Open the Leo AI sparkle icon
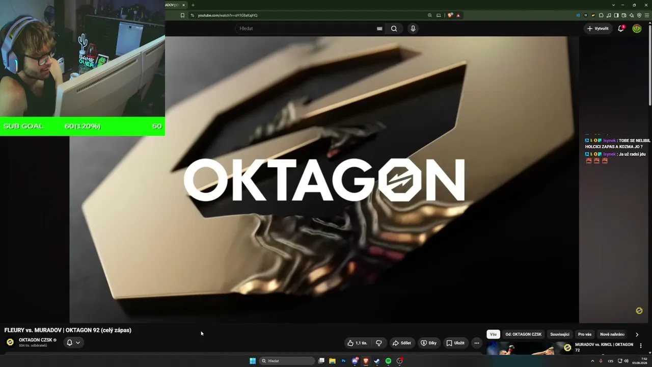 click(x=632, y=15)
